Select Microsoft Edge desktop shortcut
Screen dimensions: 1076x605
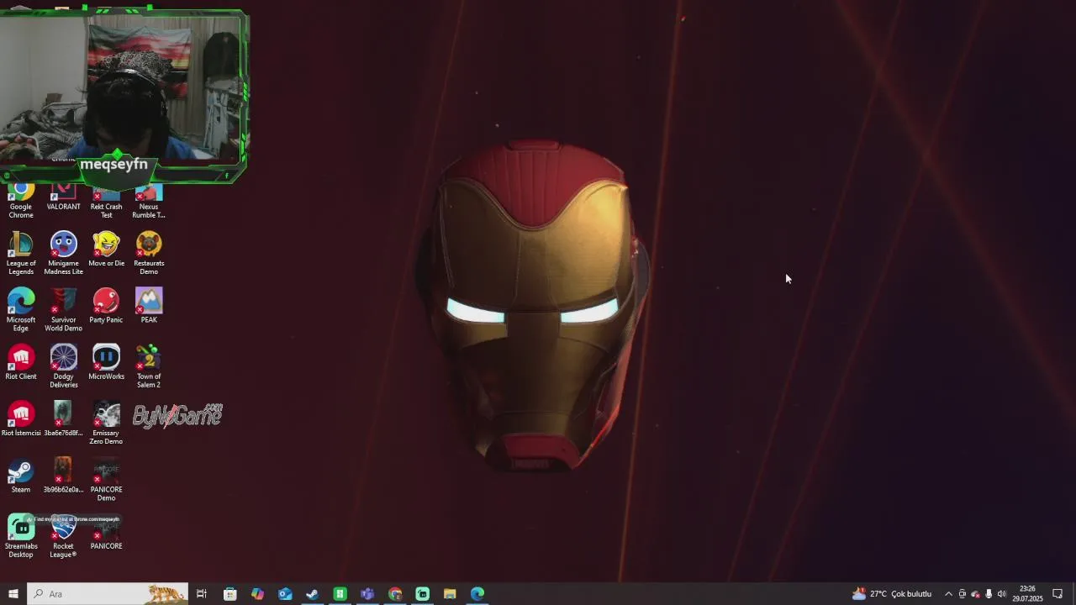point(21,310)
